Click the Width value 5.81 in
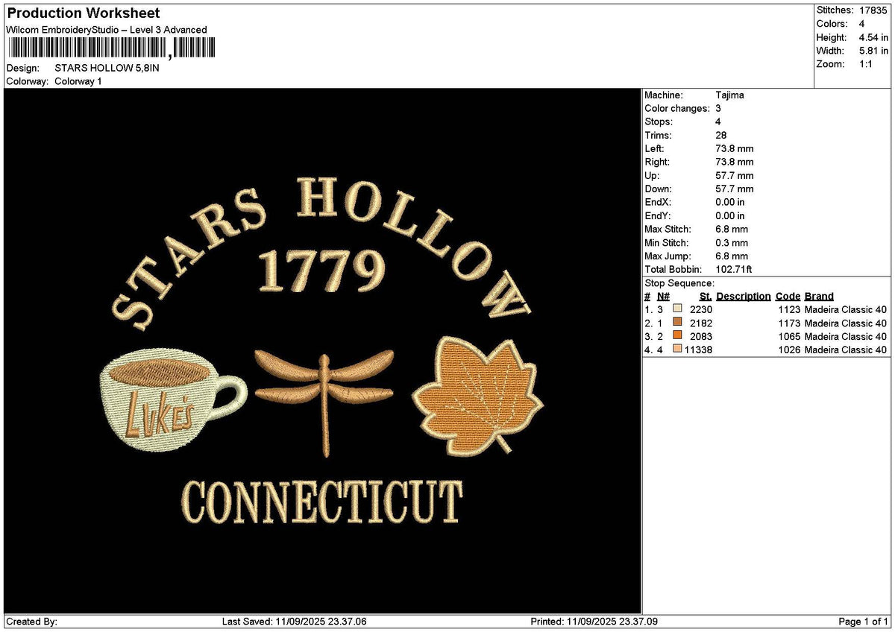Image resolution: width=895 pixels, height=632 pixels. (874, 51)
